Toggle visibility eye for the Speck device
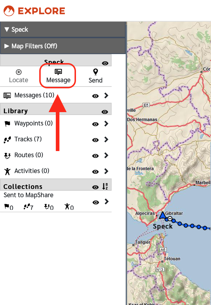The height and width of the screenshot is (305, 211). point(105,63)
